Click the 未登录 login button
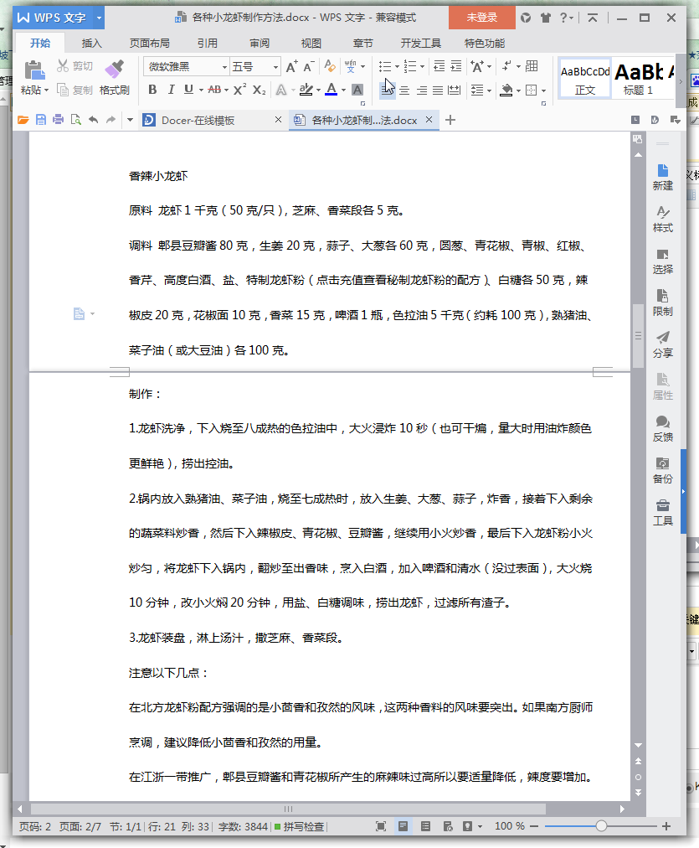 pyautogui.click(x=482, y=18)
